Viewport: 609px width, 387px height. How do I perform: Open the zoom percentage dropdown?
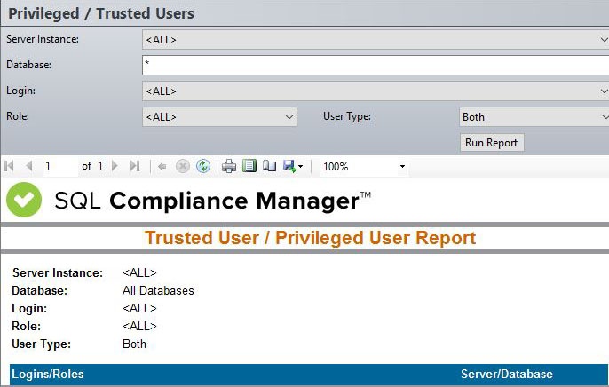[x=402, y=166]
